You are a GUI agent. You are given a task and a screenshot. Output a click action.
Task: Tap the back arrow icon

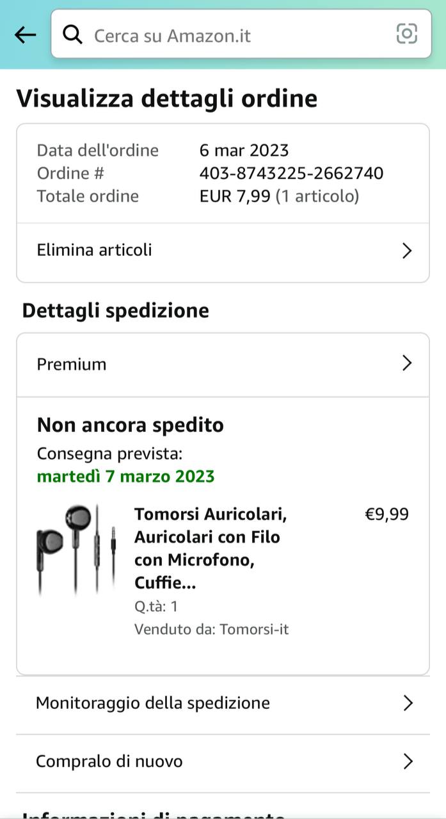(x=25, y=35)
